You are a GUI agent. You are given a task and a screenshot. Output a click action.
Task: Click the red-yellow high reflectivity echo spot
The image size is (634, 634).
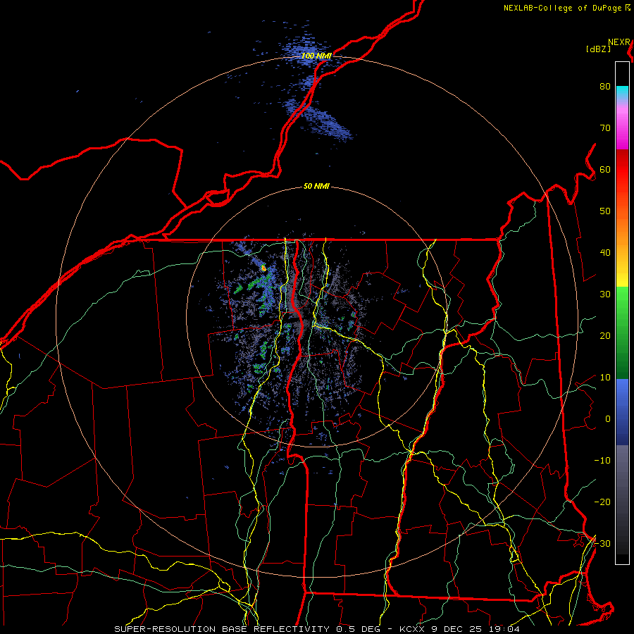pyautogui.click(x=263, y=267)
